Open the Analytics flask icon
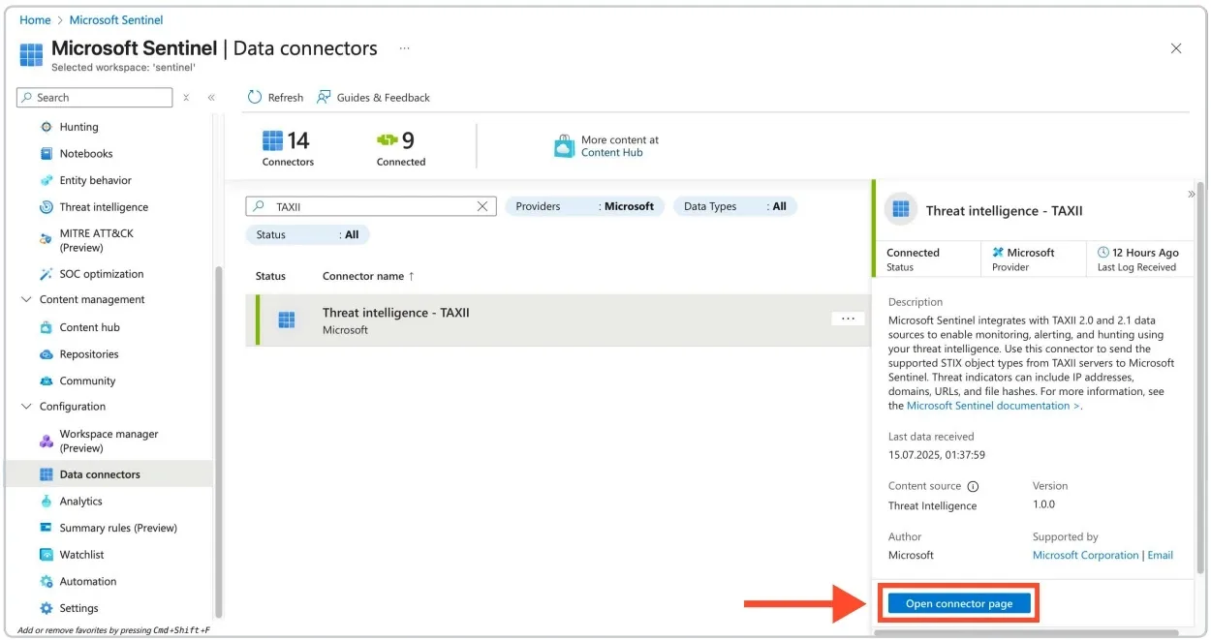Viewport: 1211px width, 640px height. 47,502
